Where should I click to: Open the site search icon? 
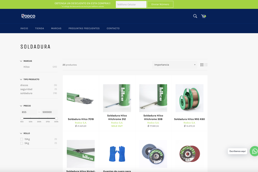pyautogui.click(x=195, y=16)
